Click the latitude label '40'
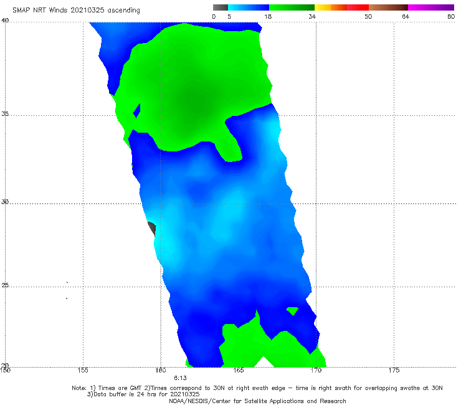The height and width of the screenshot is (405, 461). pyautogui.click(x=5, y=21)
